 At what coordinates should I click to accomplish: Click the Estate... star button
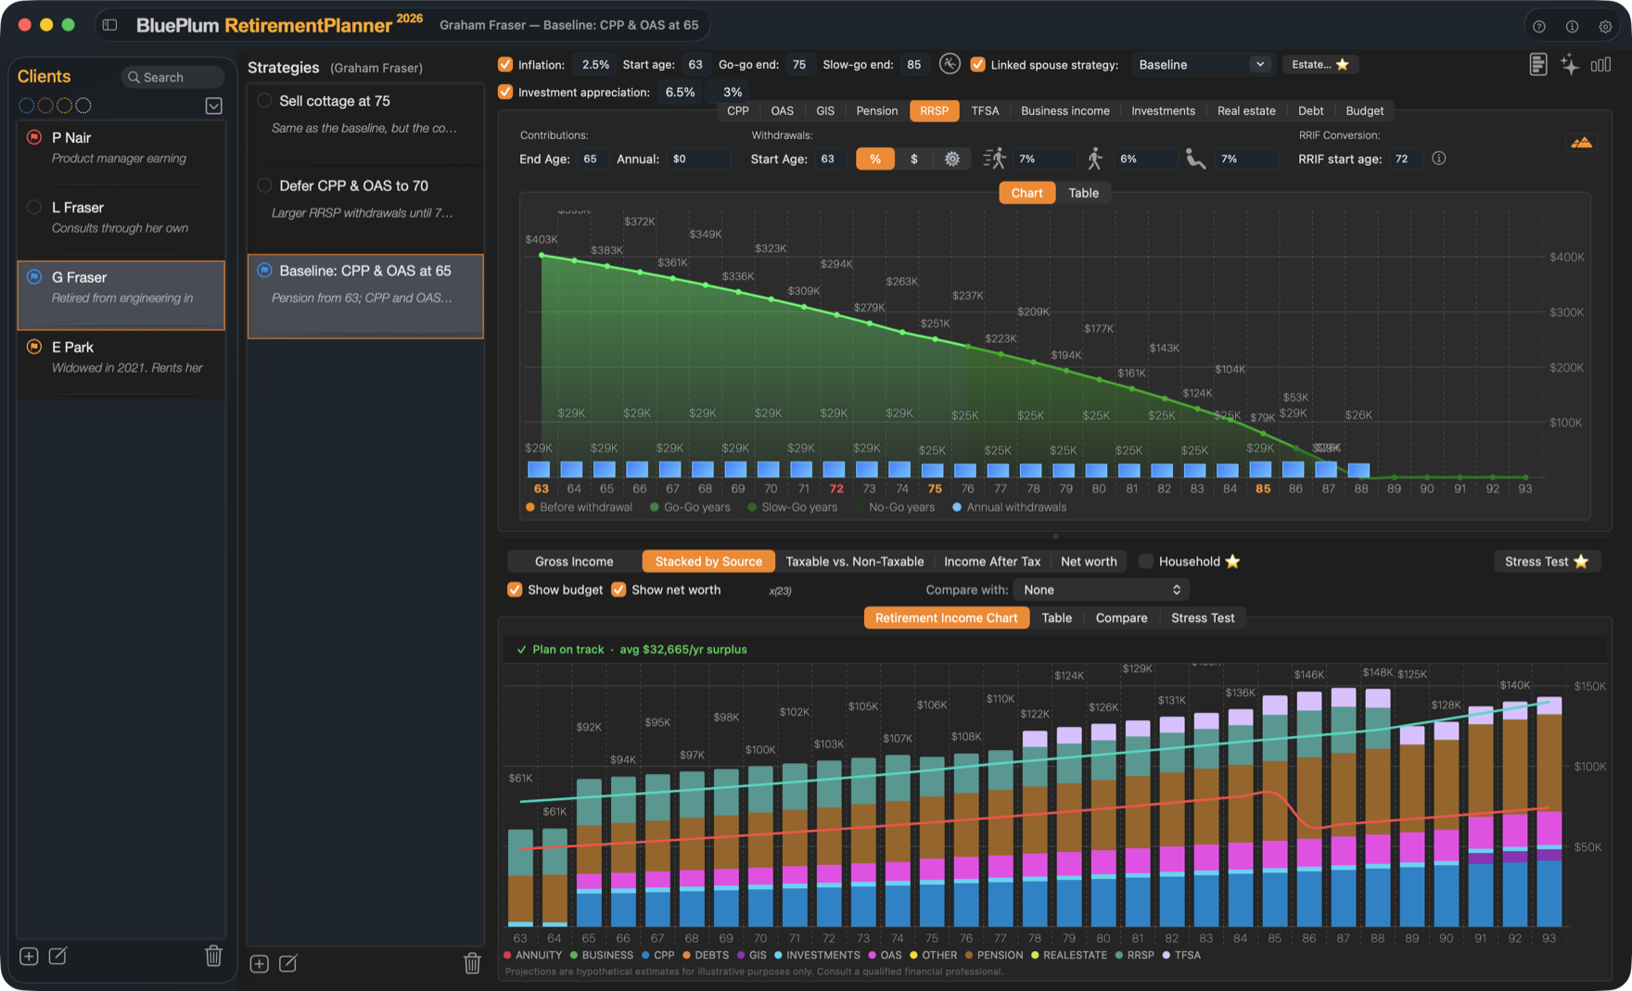1320,64
